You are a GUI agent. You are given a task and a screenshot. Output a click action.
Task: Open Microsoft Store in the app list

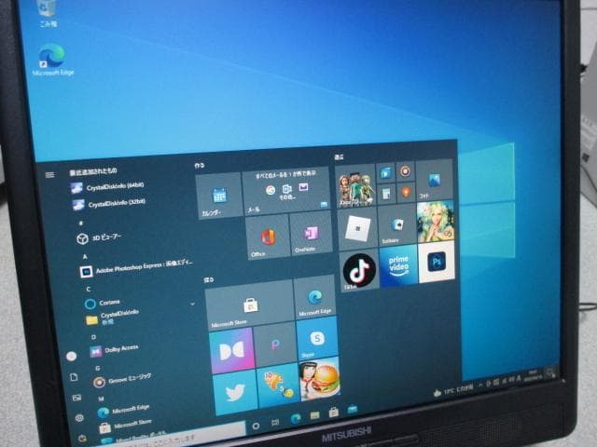coord(126,425)
